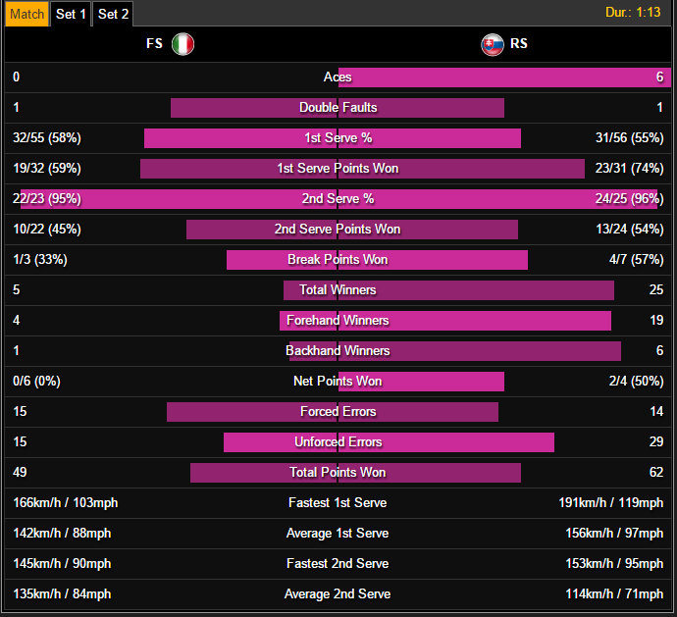Click the Aces stat bar
Screen dimensions: 677x617
click(x=491, y=77)
